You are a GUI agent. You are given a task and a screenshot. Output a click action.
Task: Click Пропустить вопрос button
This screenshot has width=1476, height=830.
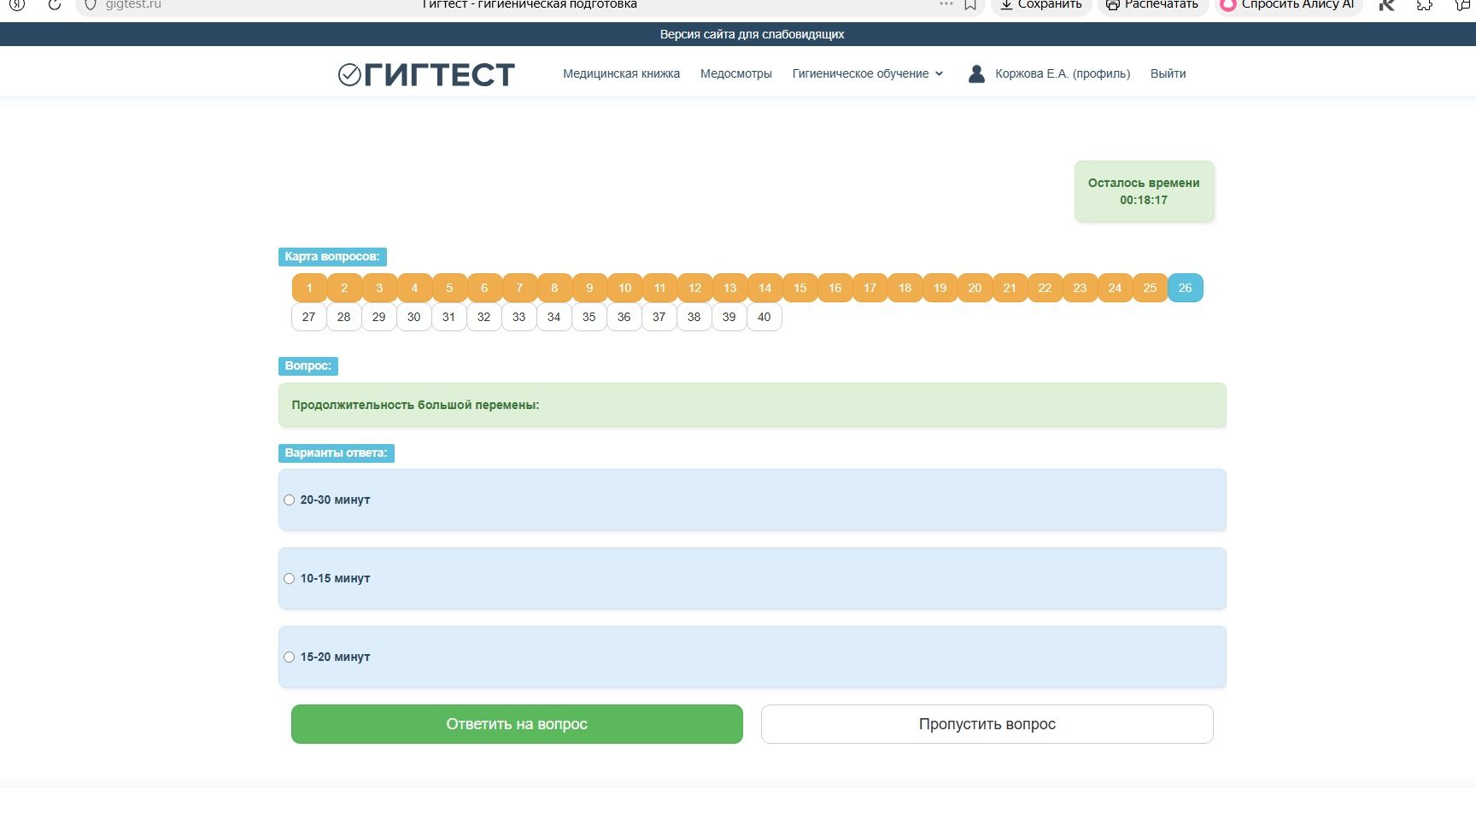click(987, 724)
